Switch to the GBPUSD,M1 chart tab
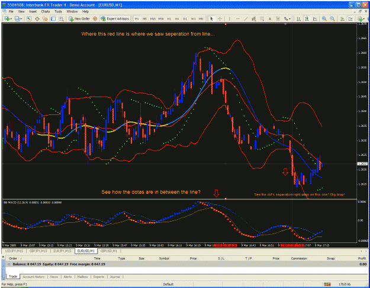The width and height of the screenshot is (370, 288). point(109,251)
